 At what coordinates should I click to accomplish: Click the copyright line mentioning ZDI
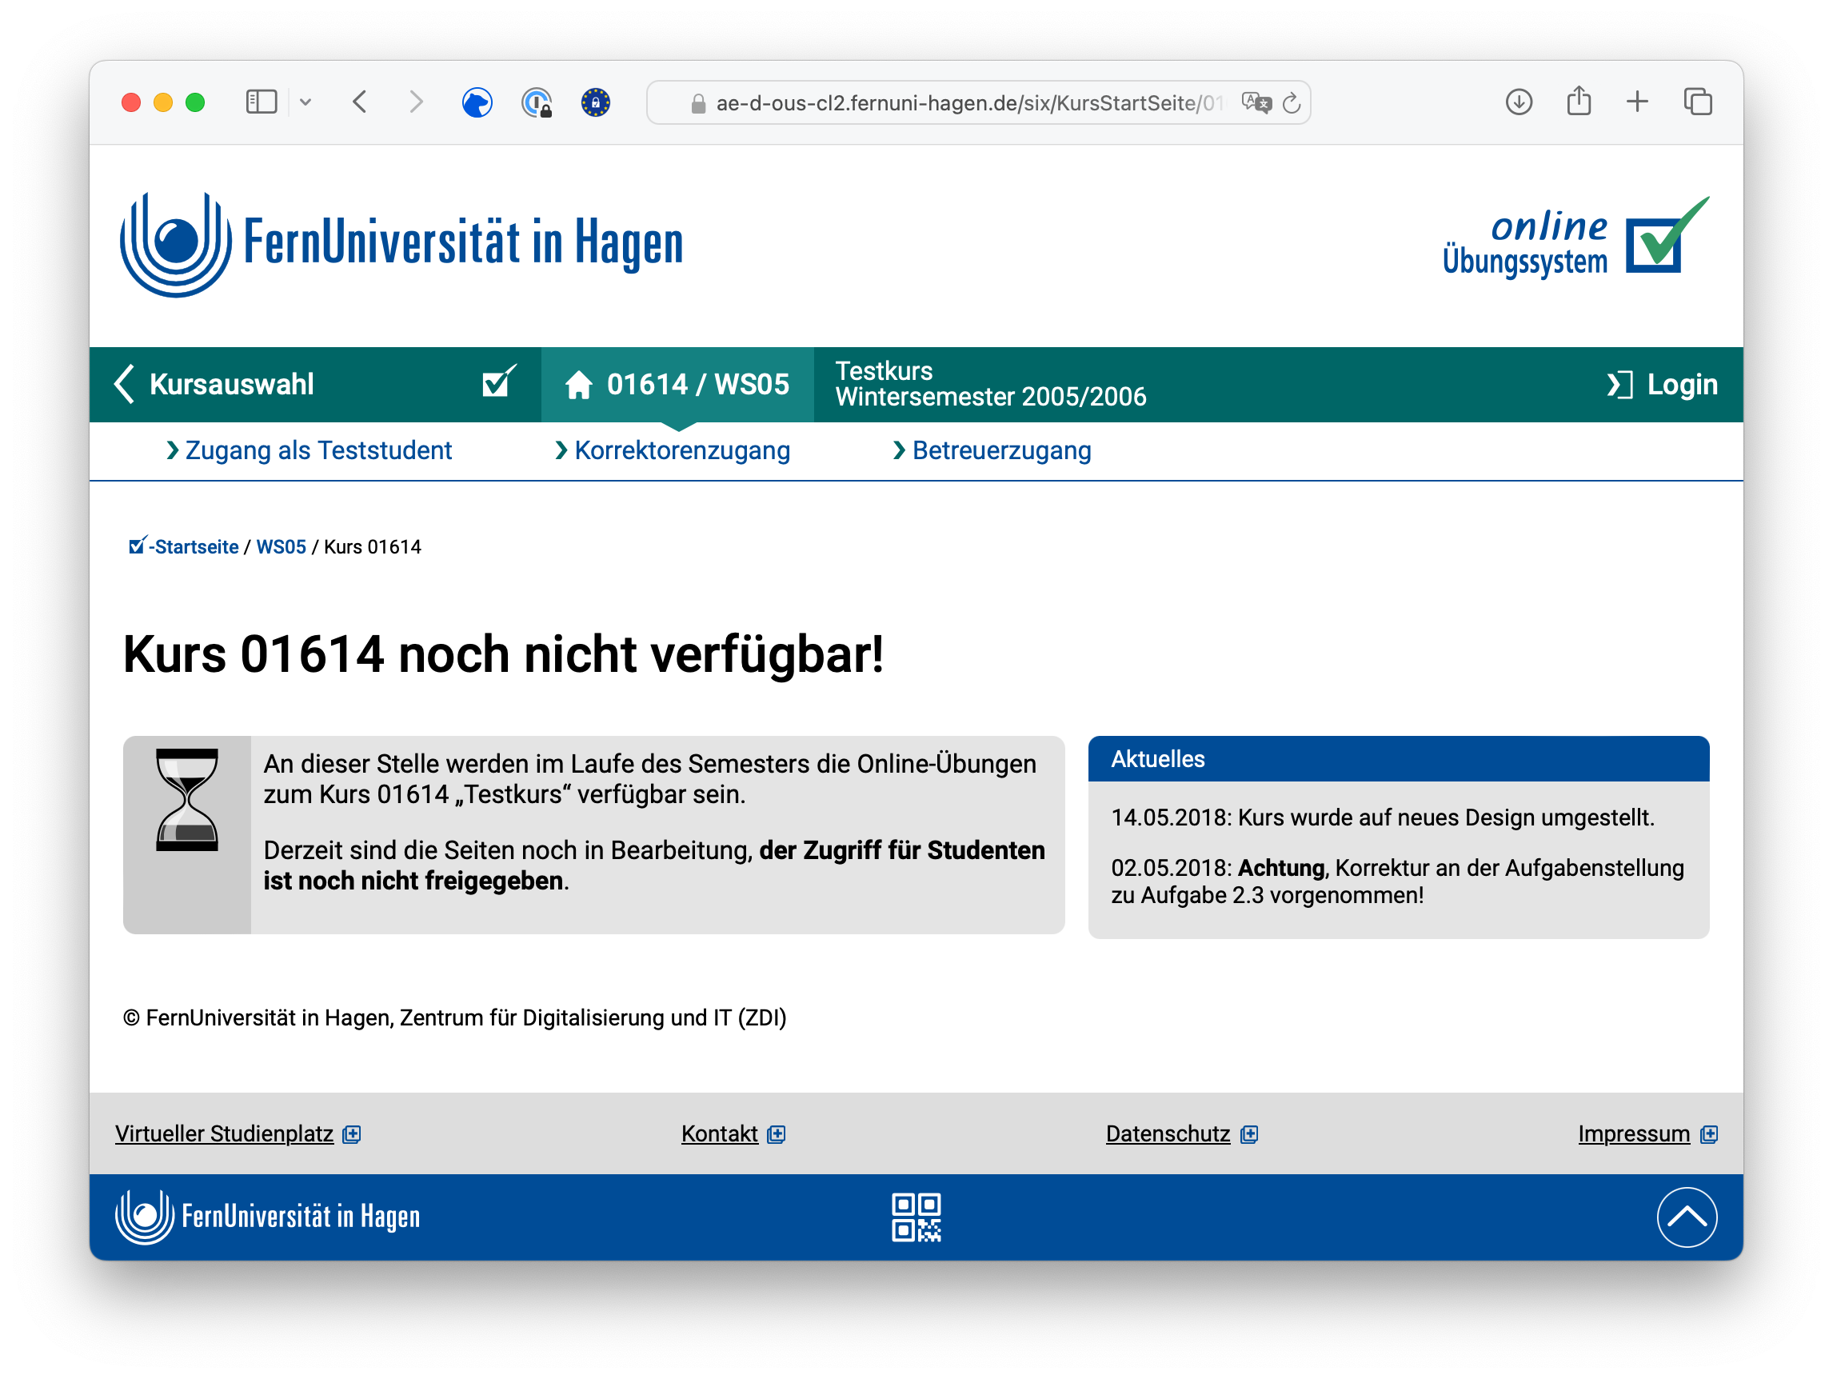pyautogui.click(x=455, y=1017)
